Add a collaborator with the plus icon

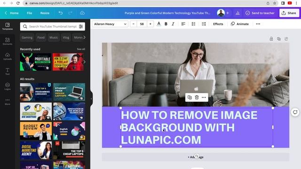point(228,13)
